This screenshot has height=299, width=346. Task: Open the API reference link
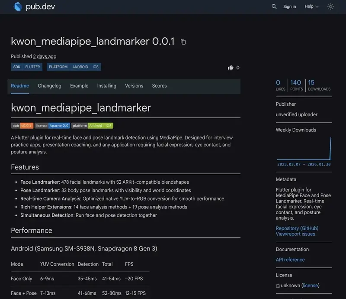point(290,260)
